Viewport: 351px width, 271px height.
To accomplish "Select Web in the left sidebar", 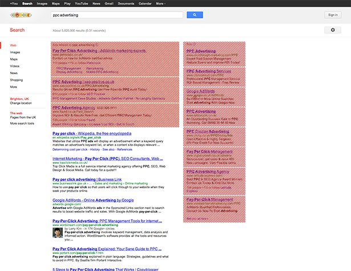I will [13, 45].
